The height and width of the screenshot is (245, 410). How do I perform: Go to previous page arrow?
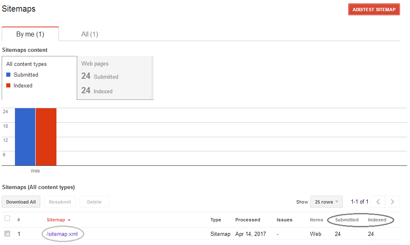click(378, 202)
